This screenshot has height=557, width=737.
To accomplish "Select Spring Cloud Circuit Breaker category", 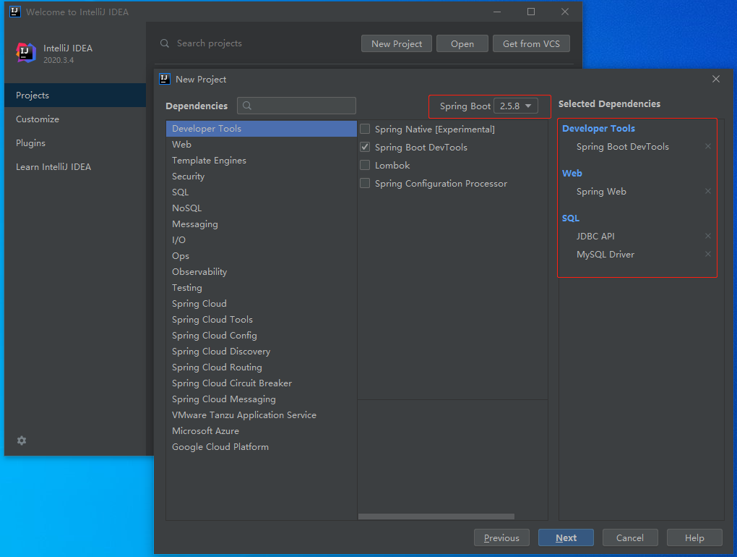I will [262, 383].
